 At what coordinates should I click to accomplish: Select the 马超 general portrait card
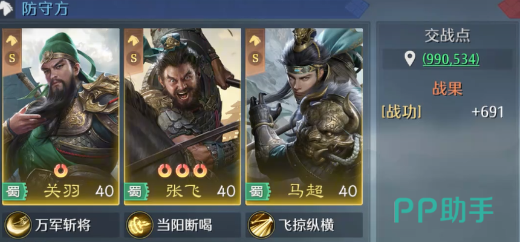(x=304, y=117)
